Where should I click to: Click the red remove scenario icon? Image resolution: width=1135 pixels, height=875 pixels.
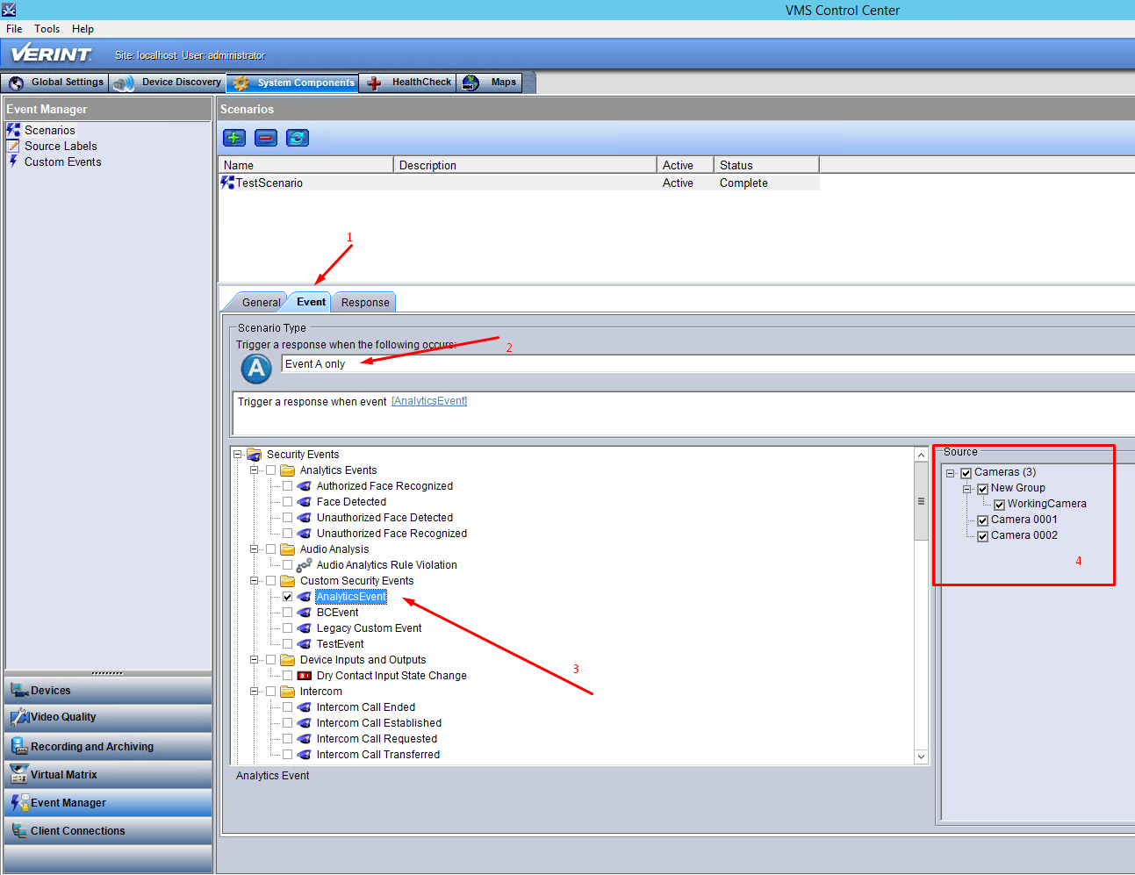point(266,138)
